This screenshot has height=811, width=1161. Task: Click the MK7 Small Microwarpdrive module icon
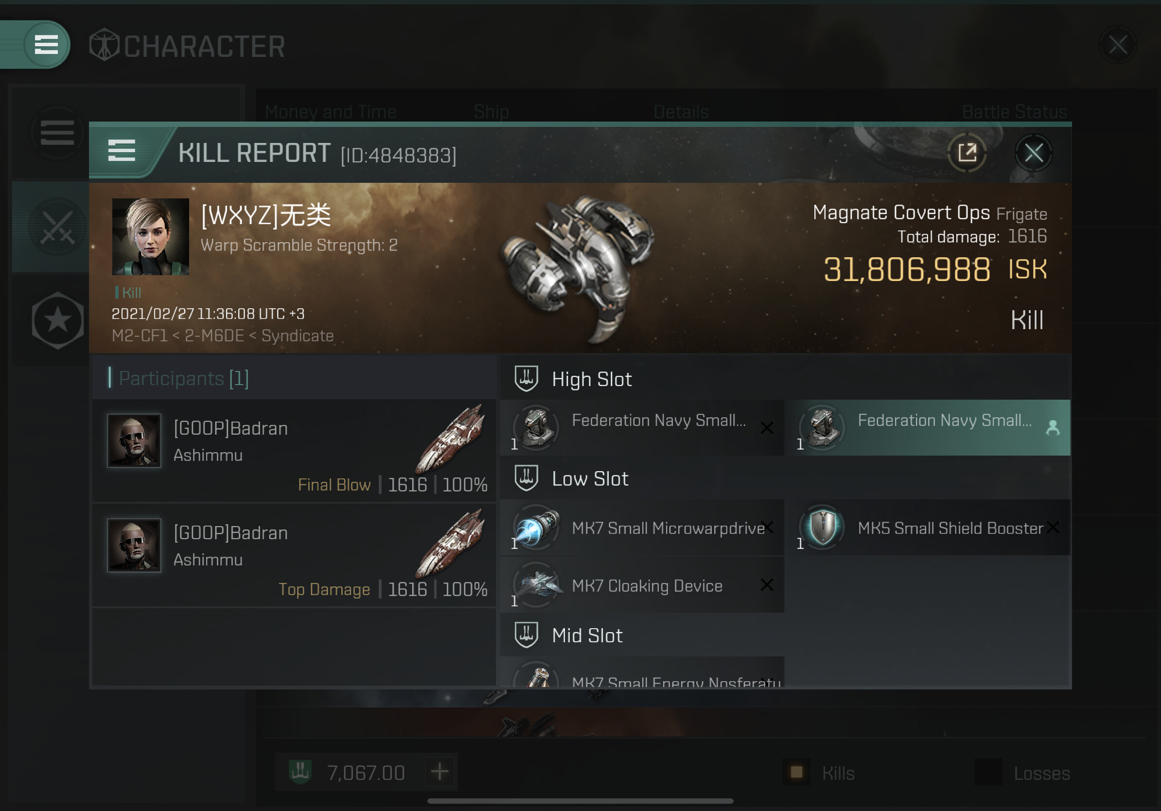(537, 528)
